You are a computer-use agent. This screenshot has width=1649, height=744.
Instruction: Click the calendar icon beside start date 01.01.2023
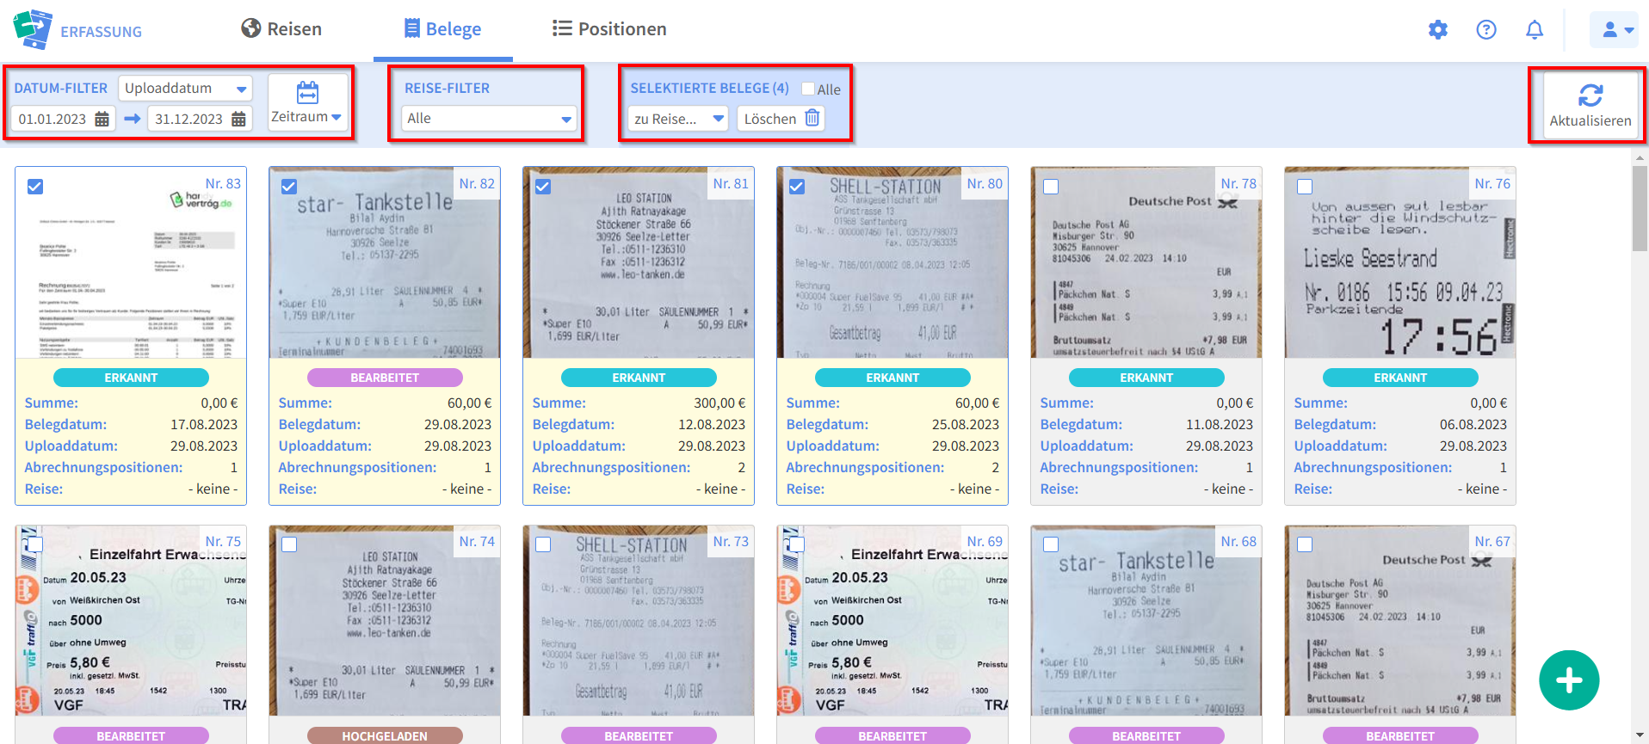(102, 120)
